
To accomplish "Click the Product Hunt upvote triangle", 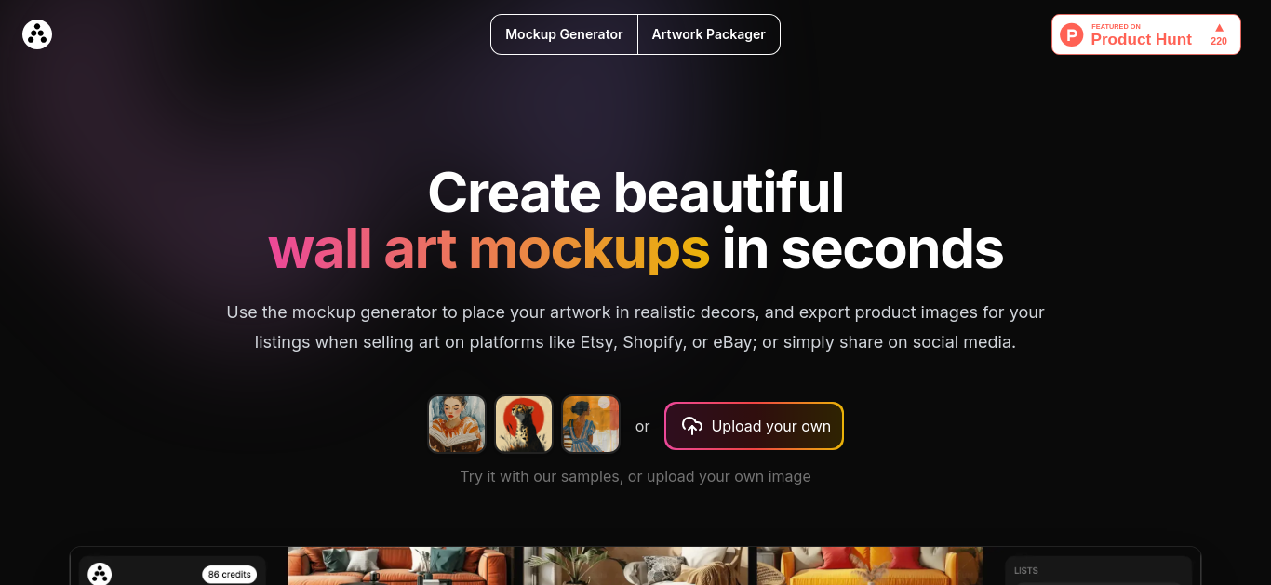I will coord(1219,28).
